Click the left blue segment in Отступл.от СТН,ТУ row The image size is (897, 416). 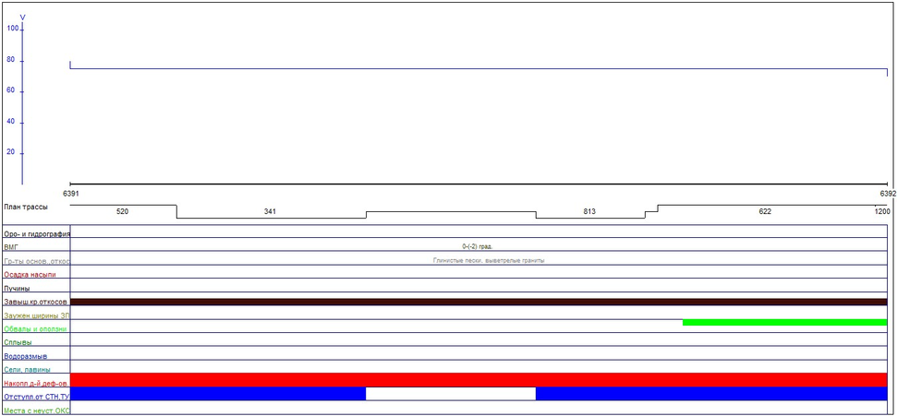(x=218, y=394)
